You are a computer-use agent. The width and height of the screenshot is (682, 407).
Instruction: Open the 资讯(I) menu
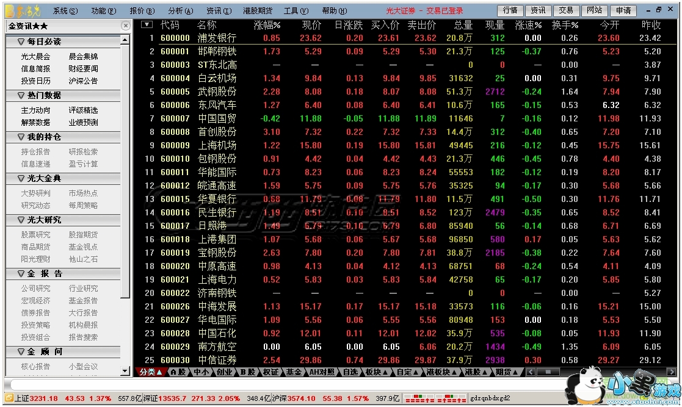[219, 11]
